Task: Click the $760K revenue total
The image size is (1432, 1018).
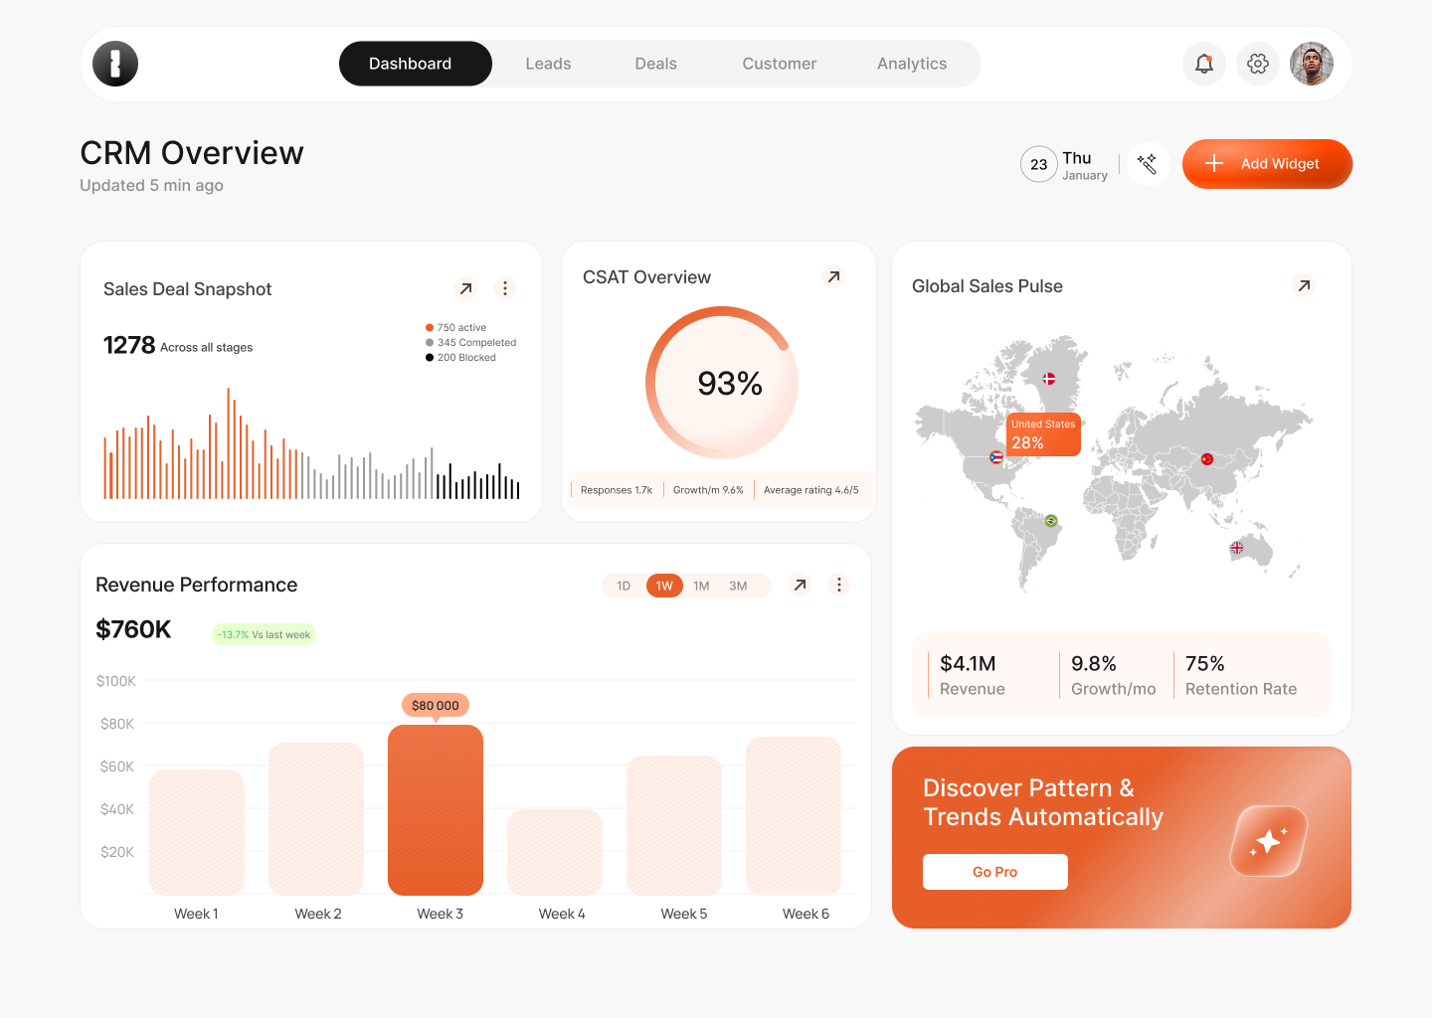Action: click(133, 629)
